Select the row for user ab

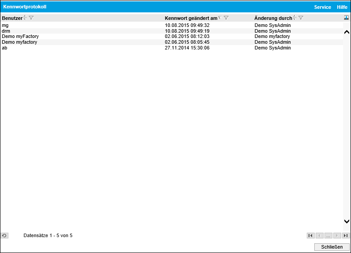[x=172, y=48]
